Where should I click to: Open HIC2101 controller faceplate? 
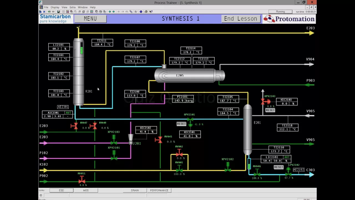[x=190, y=134]
